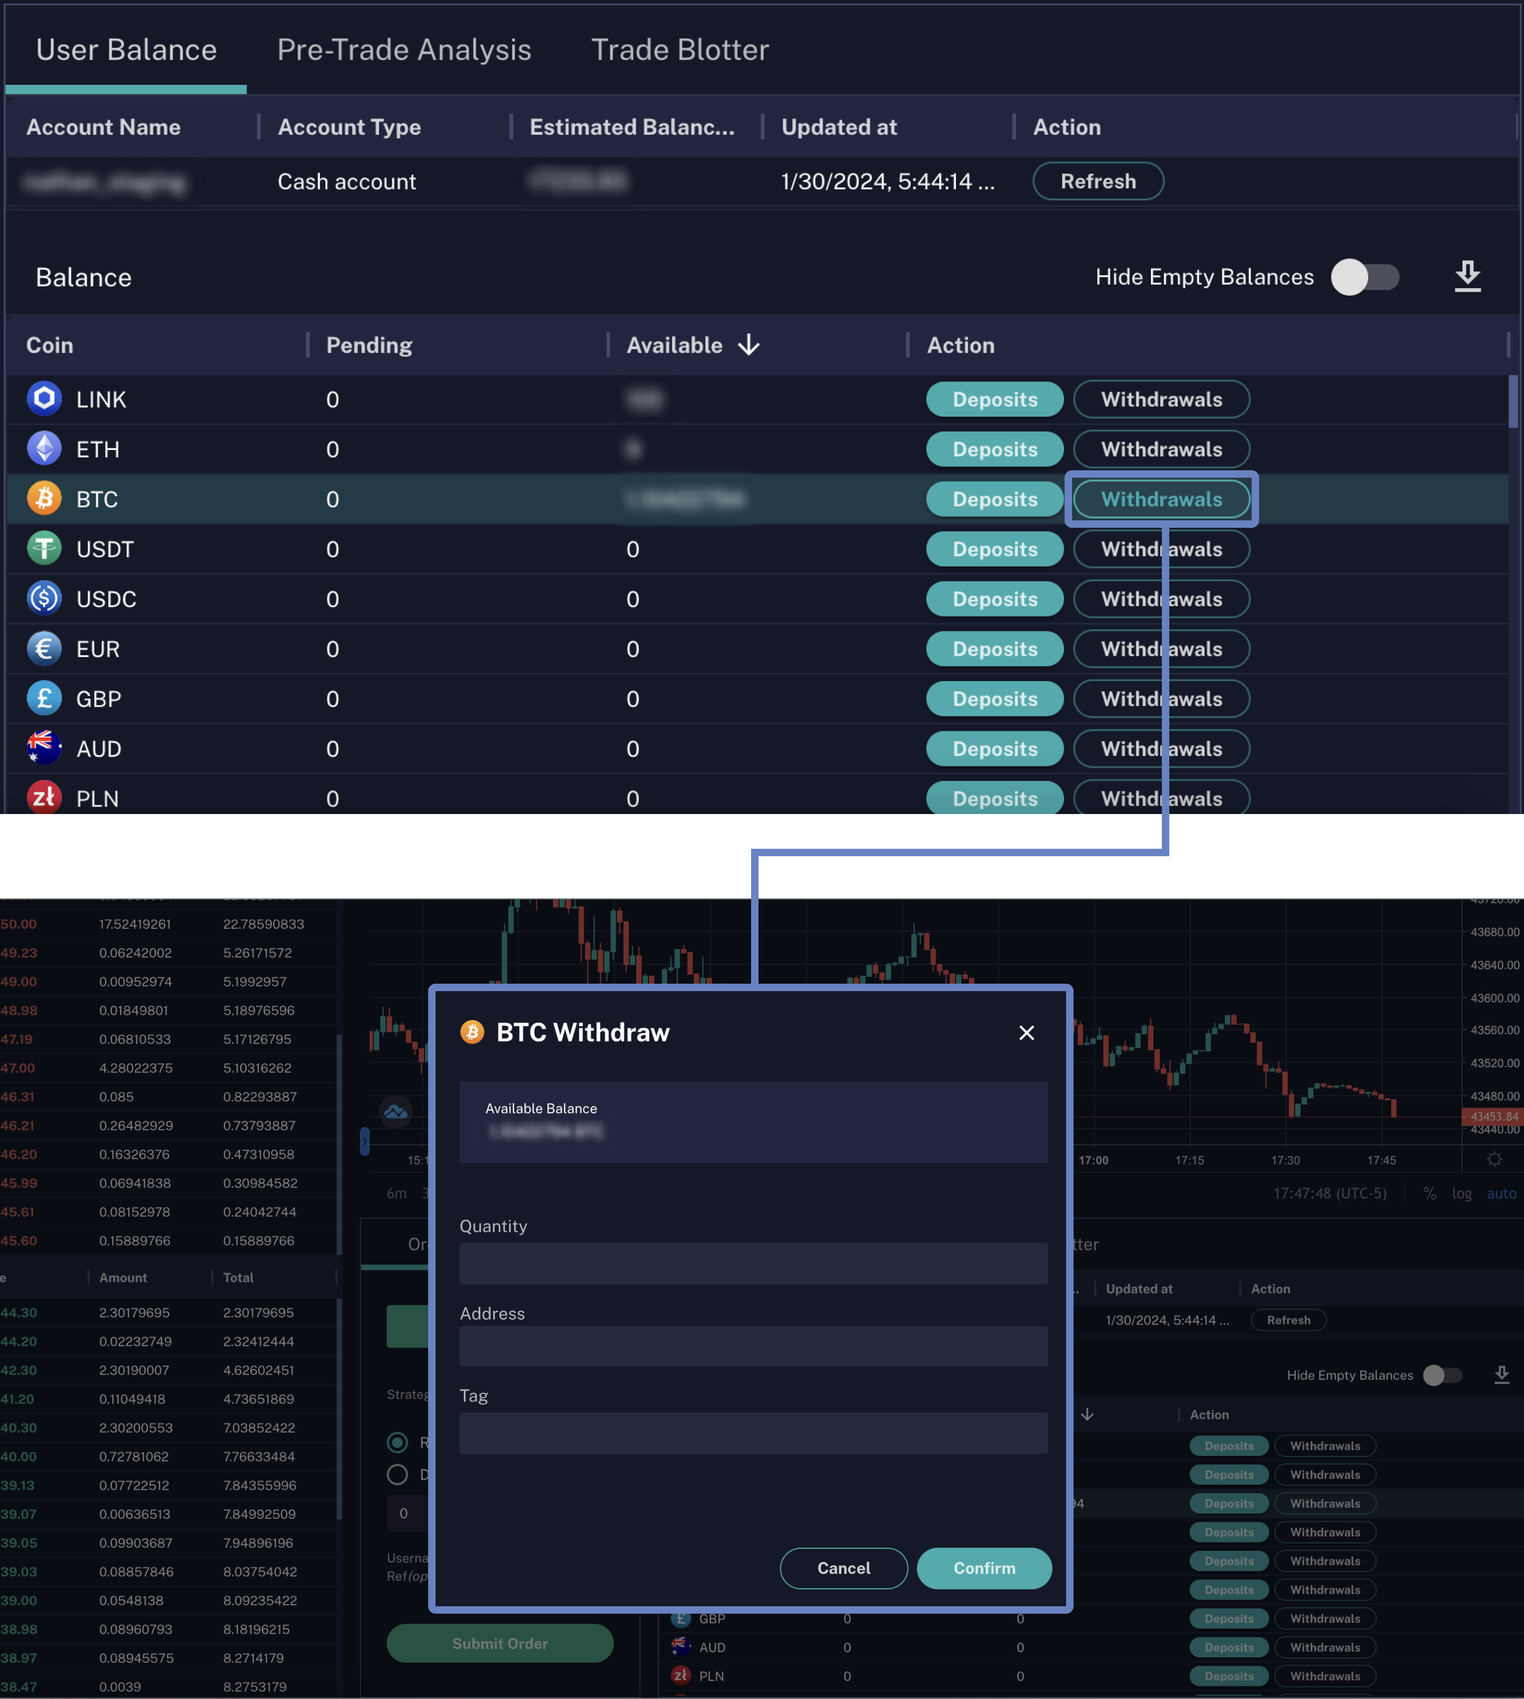The width and height of the screenshot is (1524, 1699).
Task: Expand the chart's left side panel handle
Action: pos(364,1140)
